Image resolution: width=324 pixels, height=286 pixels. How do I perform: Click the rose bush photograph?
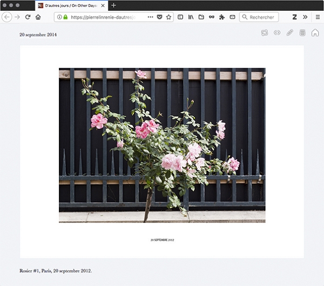[x=162, y=145]
